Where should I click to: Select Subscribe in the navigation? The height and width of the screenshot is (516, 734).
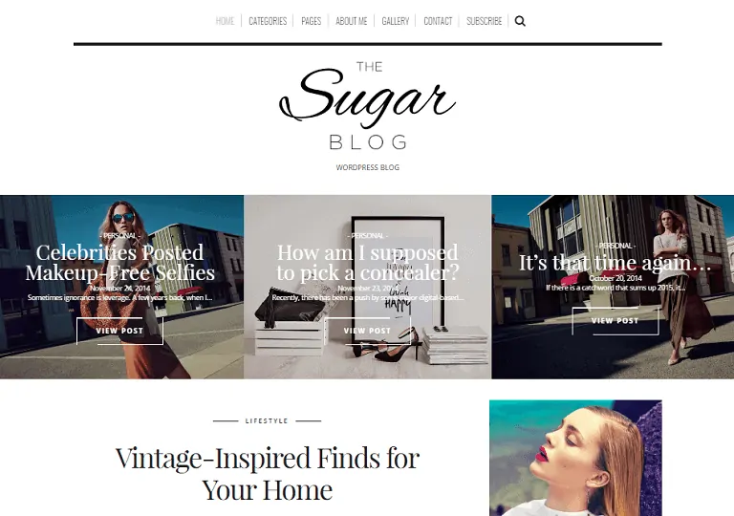click(484, 21)
